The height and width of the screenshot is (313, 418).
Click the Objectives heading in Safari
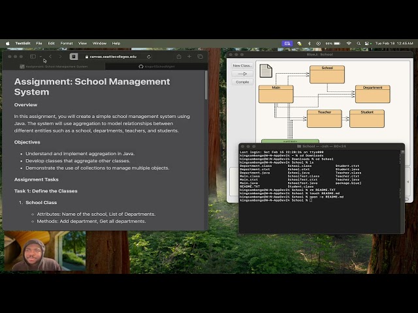coord(27,142)
